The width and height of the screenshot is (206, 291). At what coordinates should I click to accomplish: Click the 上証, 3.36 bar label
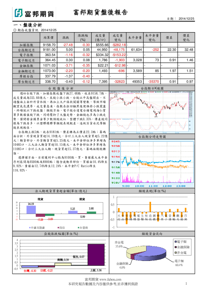click(96, 270)
